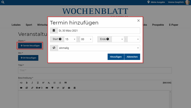Close the Termin hinzufügen dialog with X
Image resolution: width=191 pixels, height=108 pixels.
[138, 21]
